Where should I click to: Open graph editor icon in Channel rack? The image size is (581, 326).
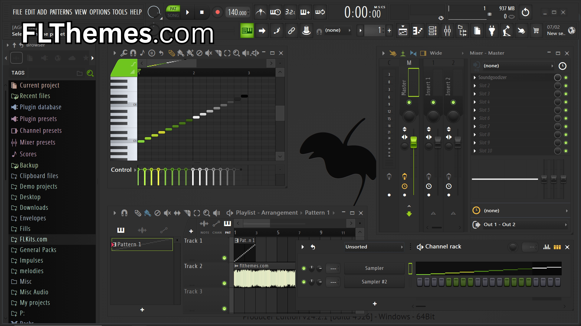tap(547, 247)
